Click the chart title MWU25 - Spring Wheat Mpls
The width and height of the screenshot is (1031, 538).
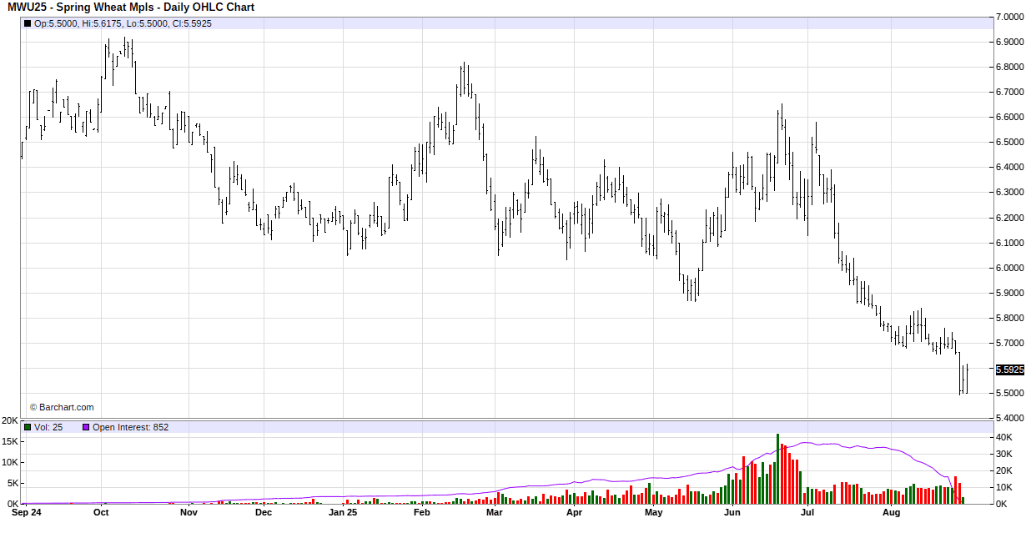tap(81, 8)
